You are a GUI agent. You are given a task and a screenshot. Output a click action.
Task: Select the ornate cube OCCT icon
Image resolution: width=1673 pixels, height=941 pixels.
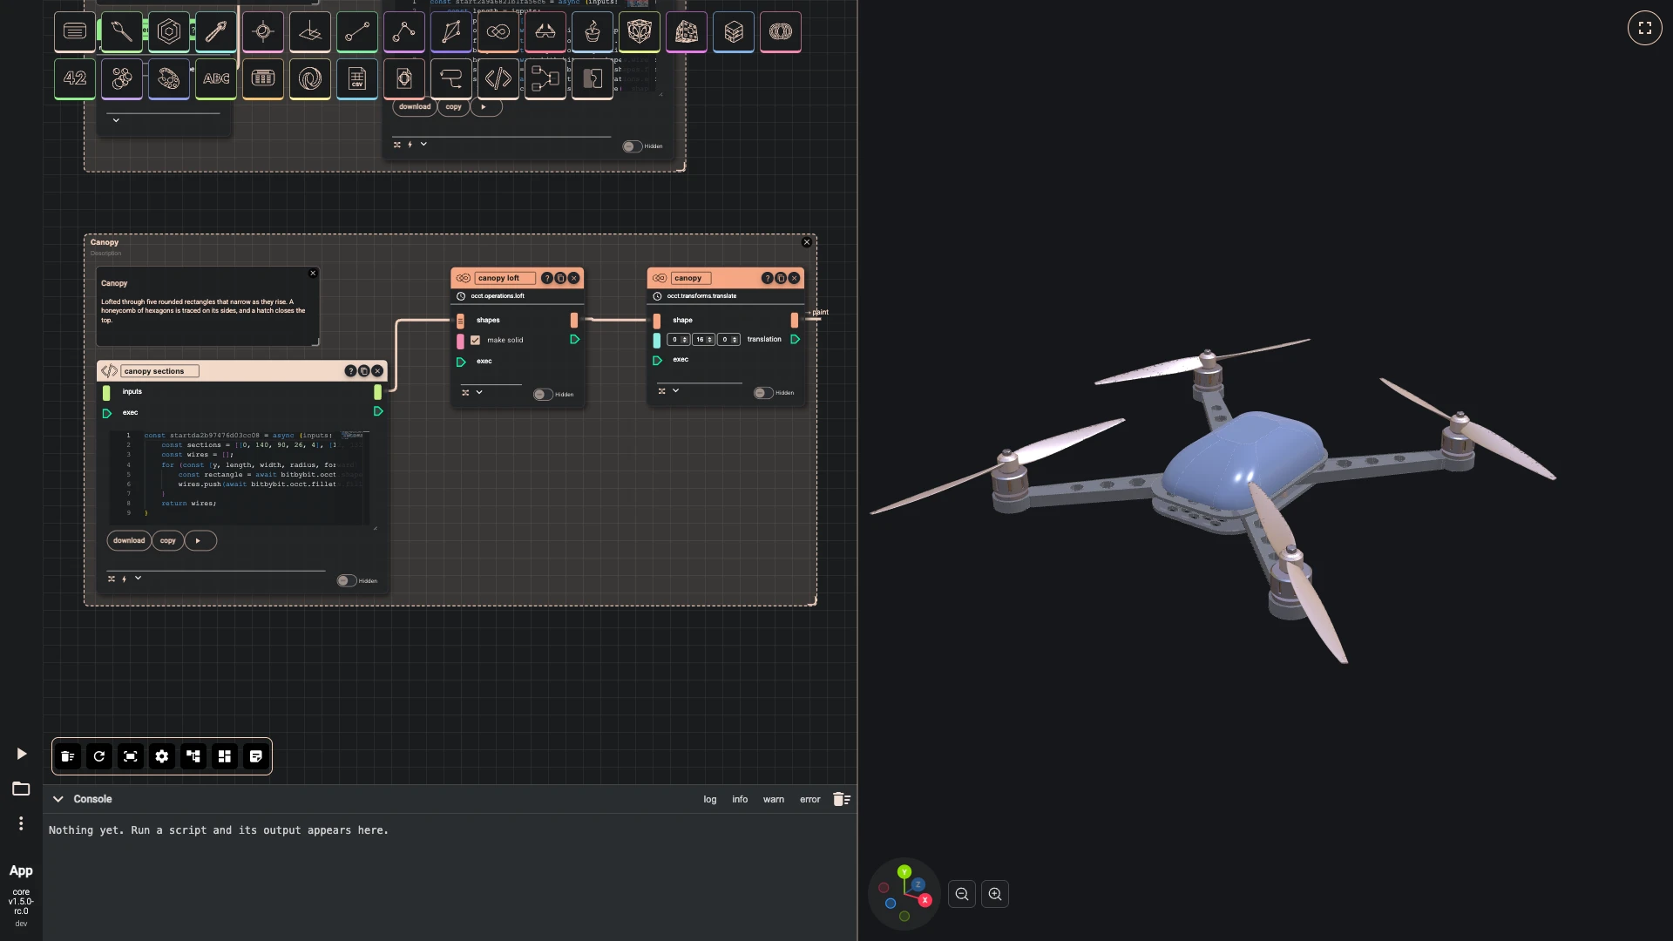tap(640, 32)
